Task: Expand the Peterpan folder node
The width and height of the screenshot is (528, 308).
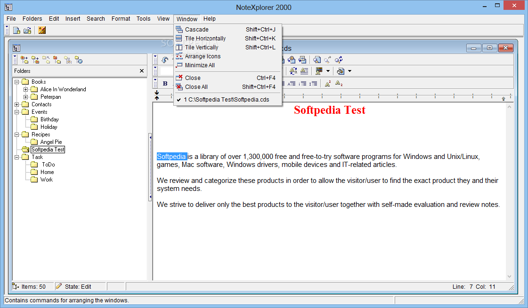Action: tap(25, 97)
